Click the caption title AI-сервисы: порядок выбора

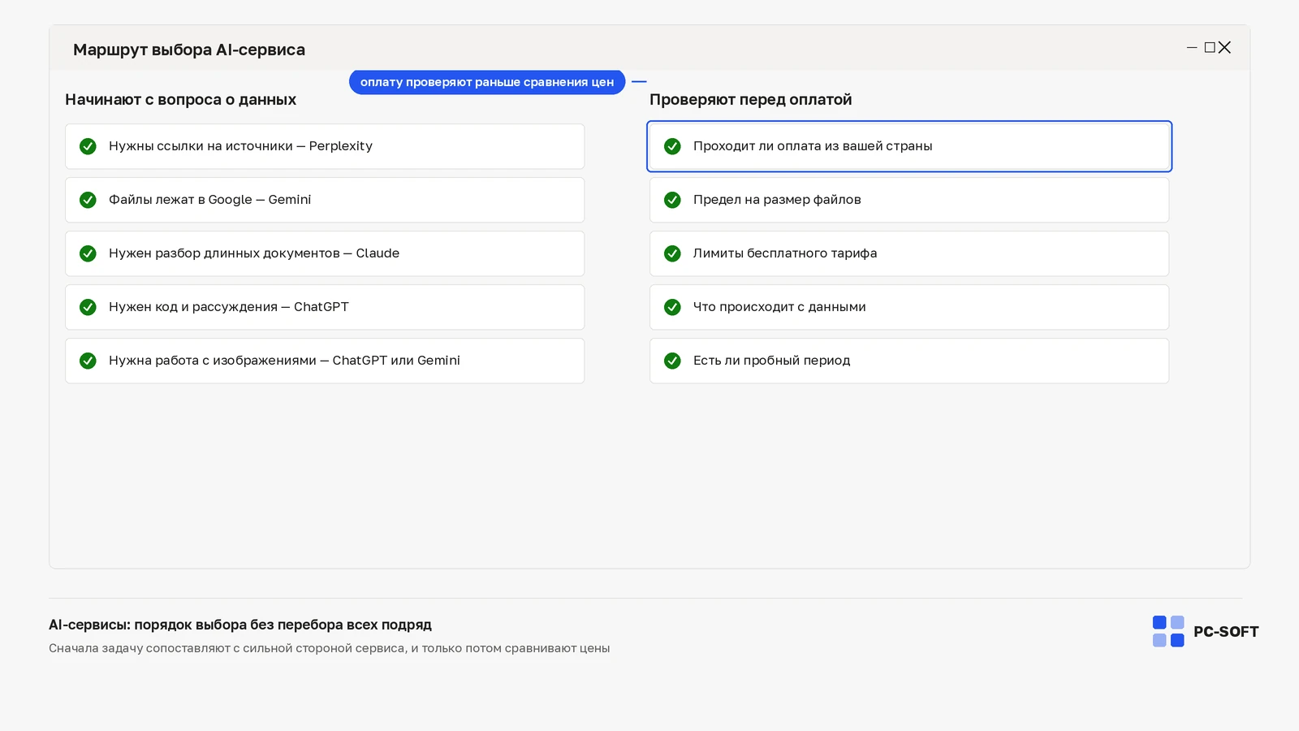tap(240, 625)
